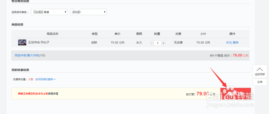Click 查看详情 link
Screen dimensions: 269x114
coord(53,93)
